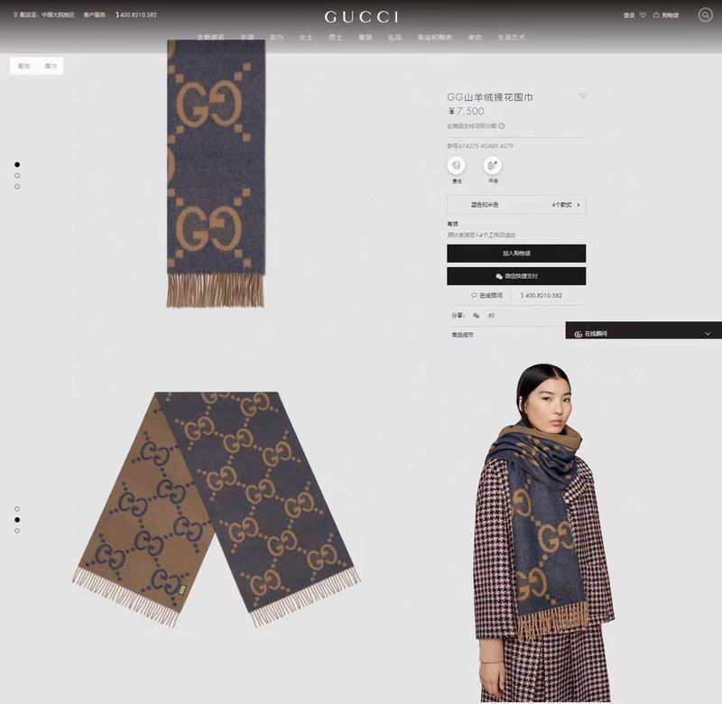This screenshot has height=704, width=722.
Task: Open the search magnifier icon
Action: click(705, 14)
